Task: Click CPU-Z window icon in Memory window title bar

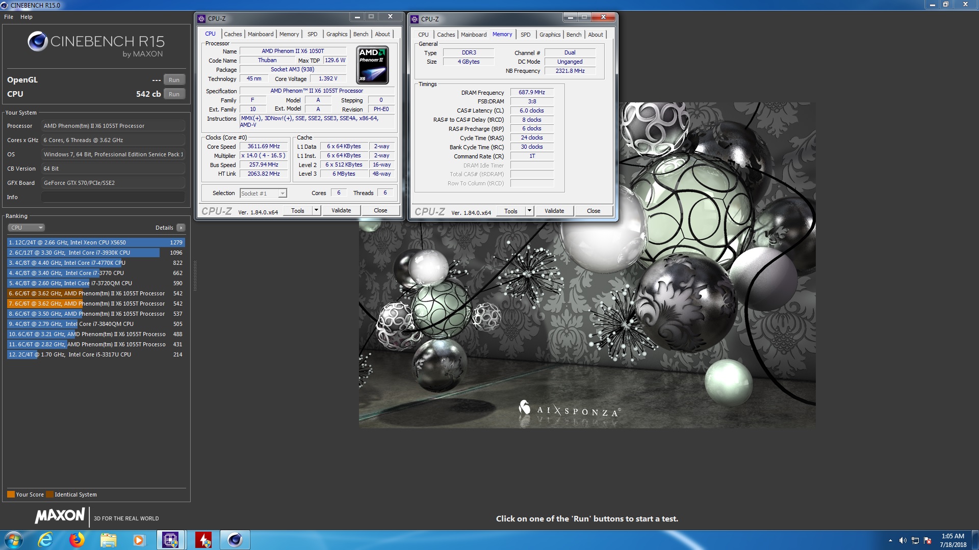Action: pos(415,19)
